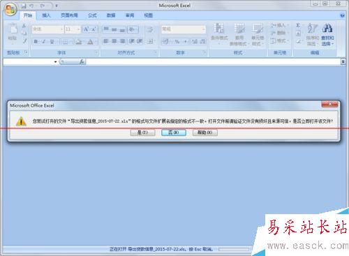The width and height of the screenshot is (349, 256).
Task: Click the Cut scissors icon
Action: [24, 26]
